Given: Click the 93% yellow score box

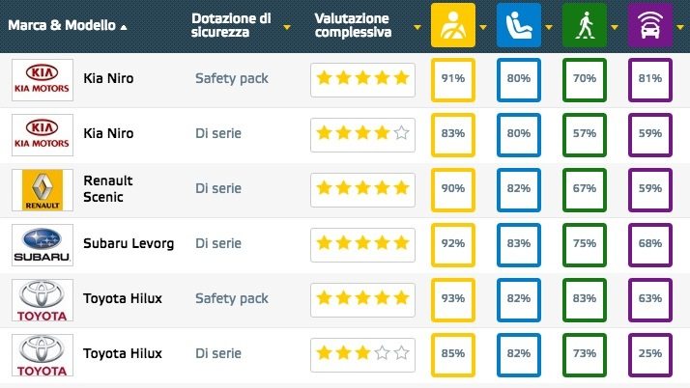Looking at the screenshot, I should tap(453, 299).
